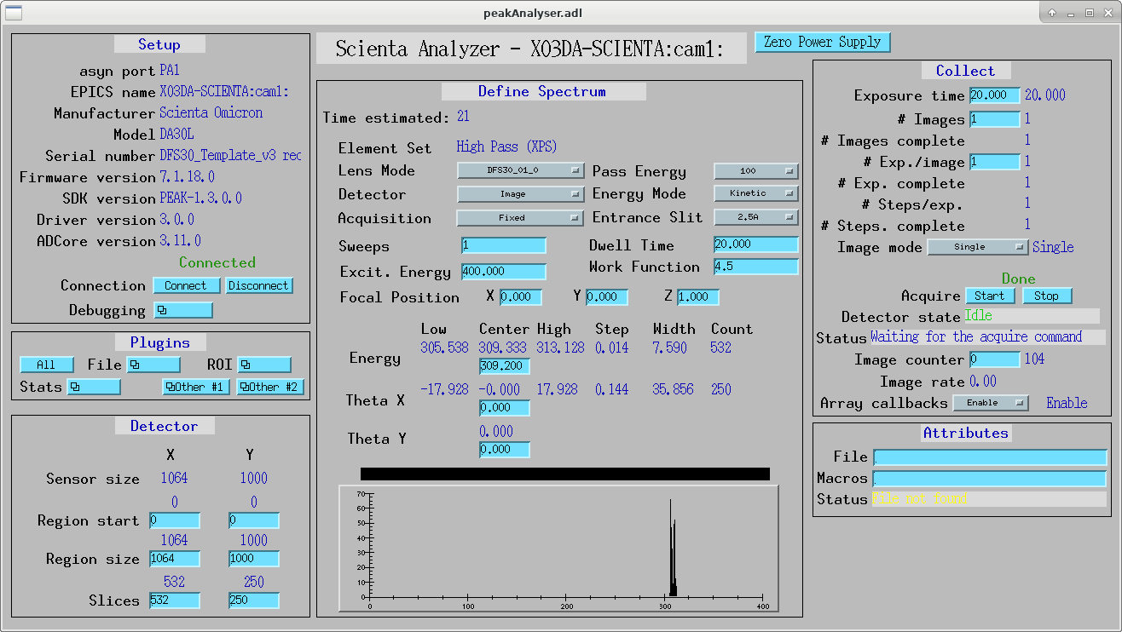Click the 'Connected' status text

tap(217, 262)
